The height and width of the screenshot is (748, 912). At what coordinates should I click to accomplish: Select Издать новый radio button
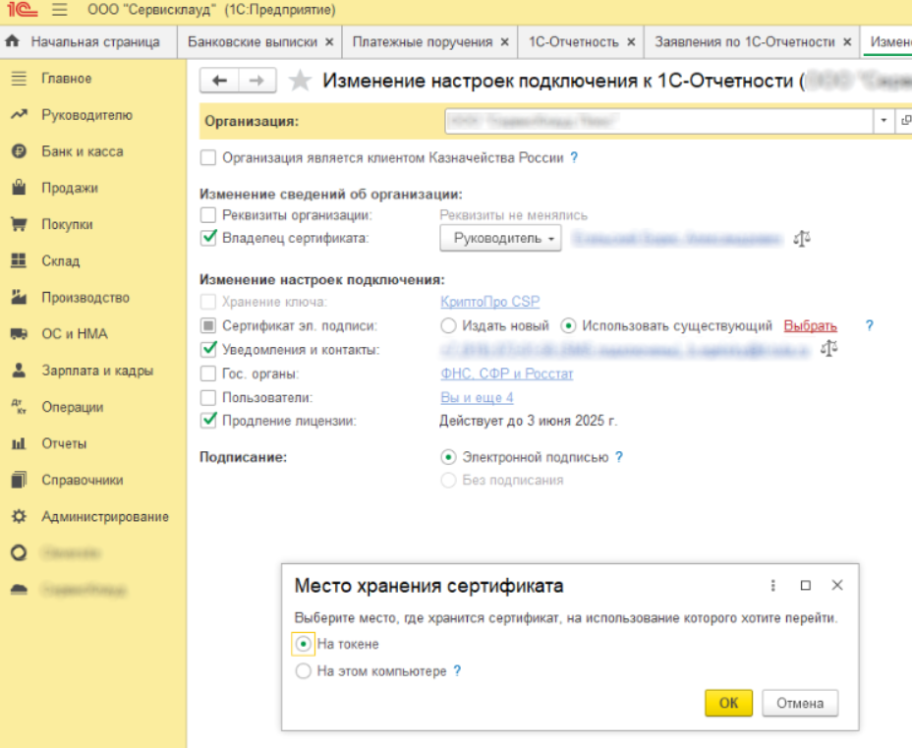point(448,325)
